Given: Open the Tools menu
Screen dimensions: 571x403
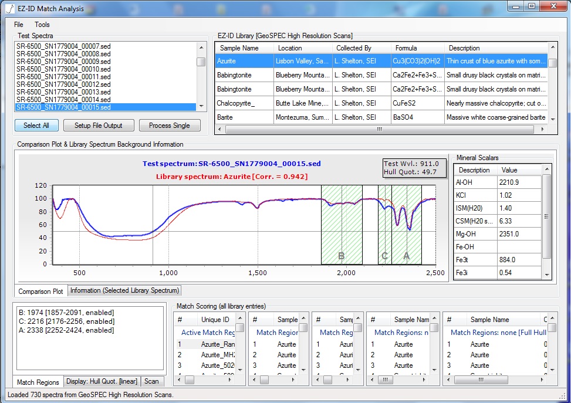Looking at the screenshot, I should (42, 25).
